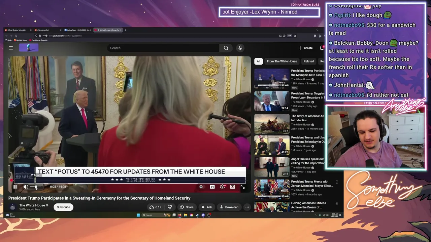This screenshot has height=242, width=431.
Task: Open The White House channel avatar
Action: tap(12, 207)
